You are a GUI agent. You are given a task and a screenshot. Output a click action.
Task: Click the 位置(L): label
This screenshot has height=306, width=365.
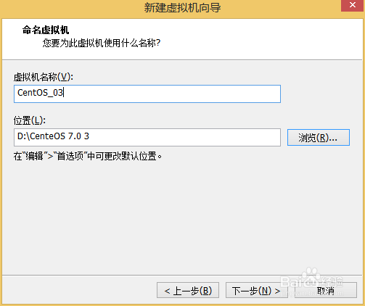[x=30, y=120]
